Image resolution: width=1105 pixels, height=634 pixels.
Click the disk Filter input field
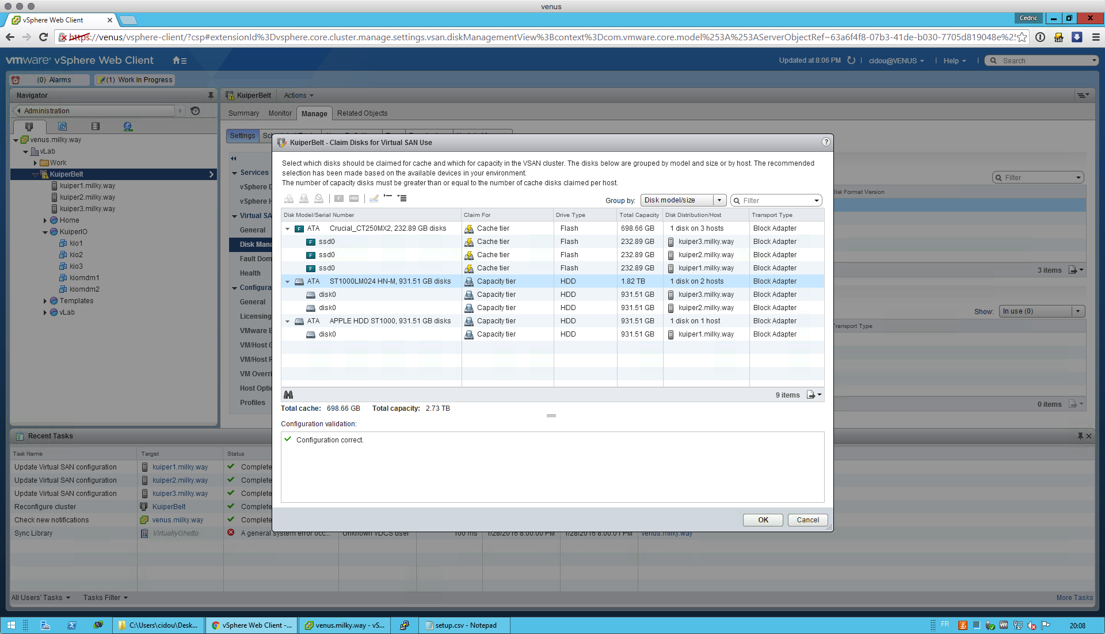(775, 201)
